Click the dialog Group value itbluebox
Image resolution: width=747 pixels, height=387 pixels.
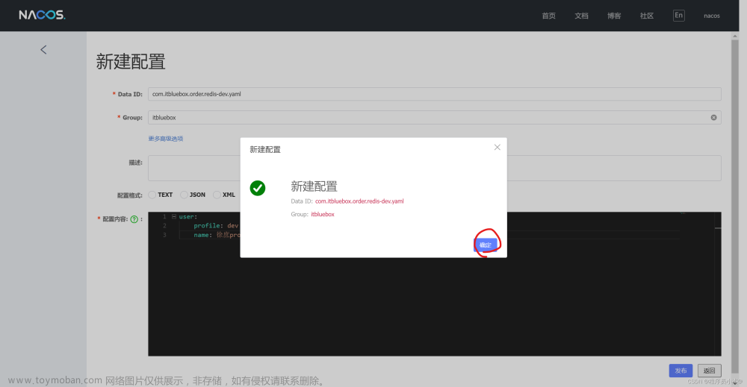[x=323, y=215]
